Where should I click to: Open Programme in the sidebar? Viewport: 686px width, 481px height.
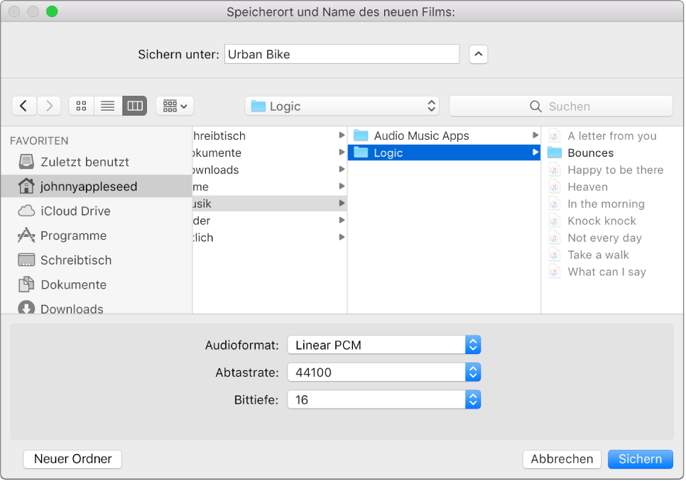97,236
